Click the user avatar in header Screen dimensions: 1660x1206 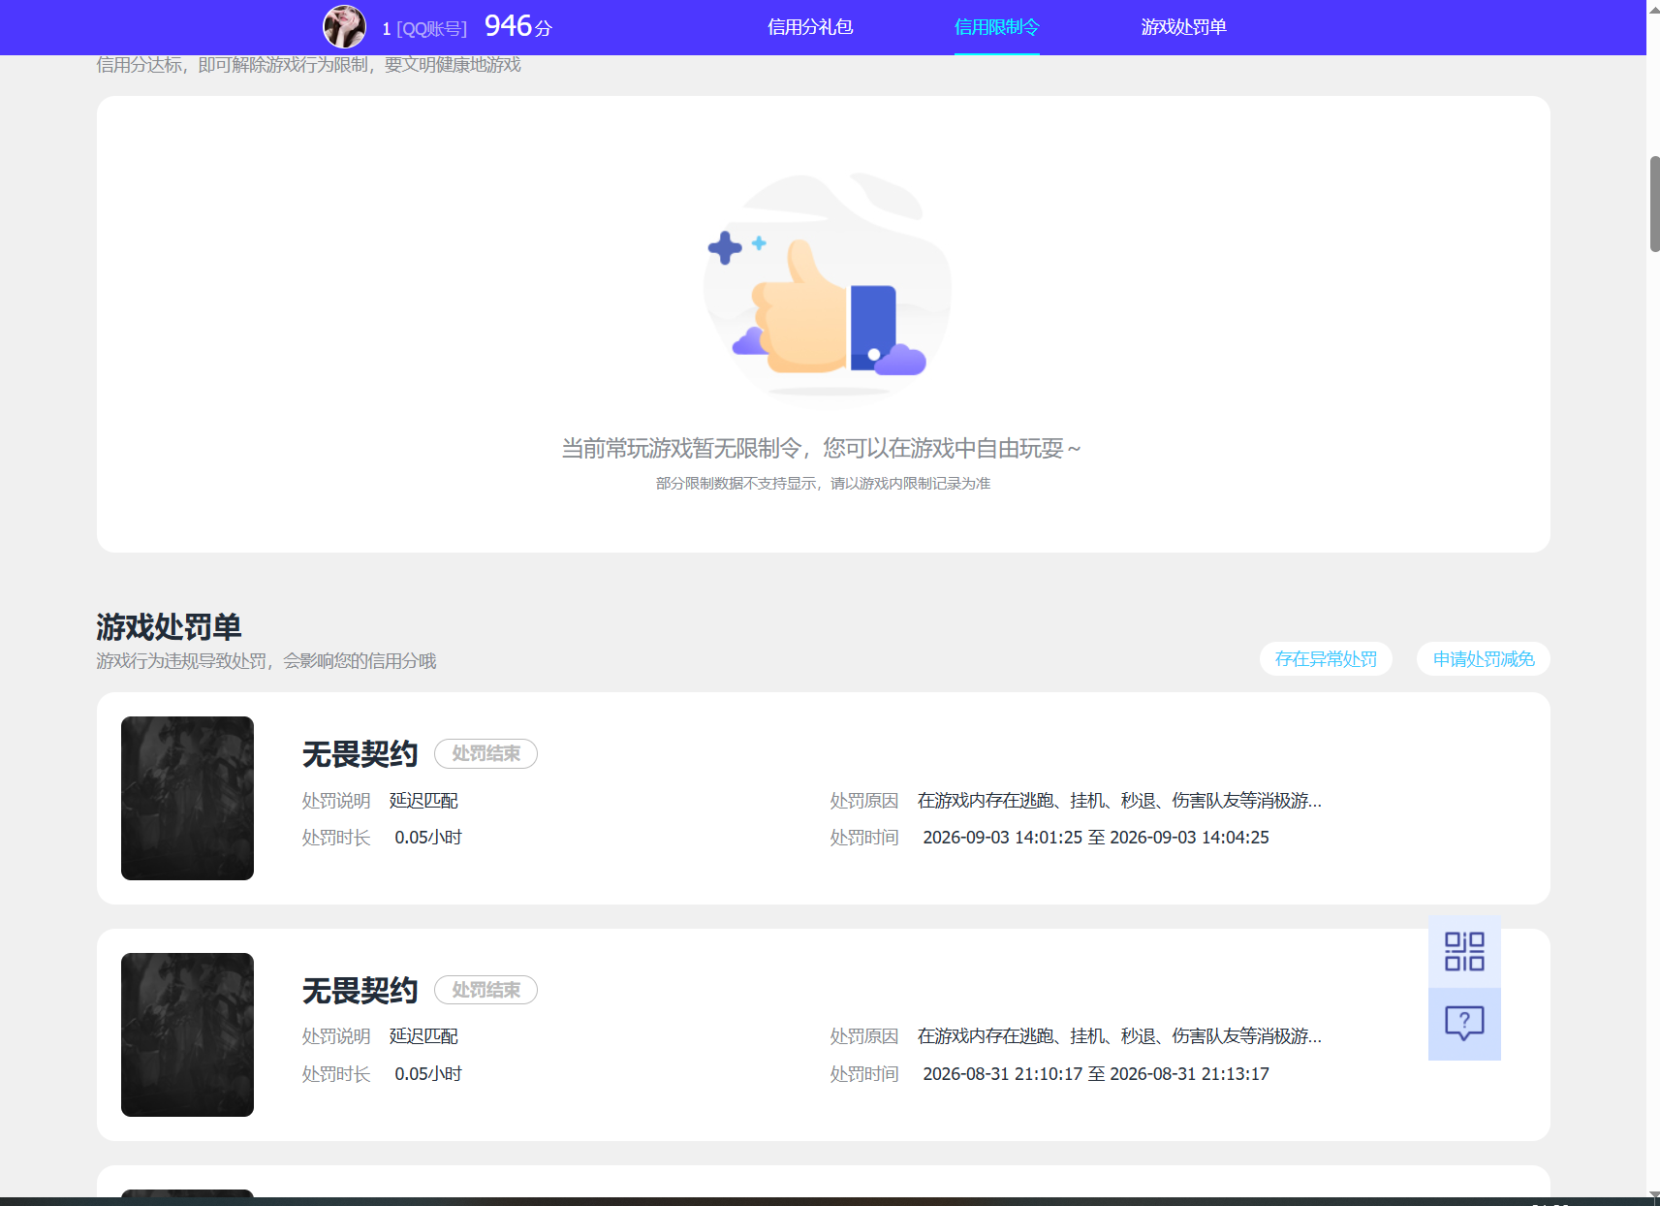(344, 27)
